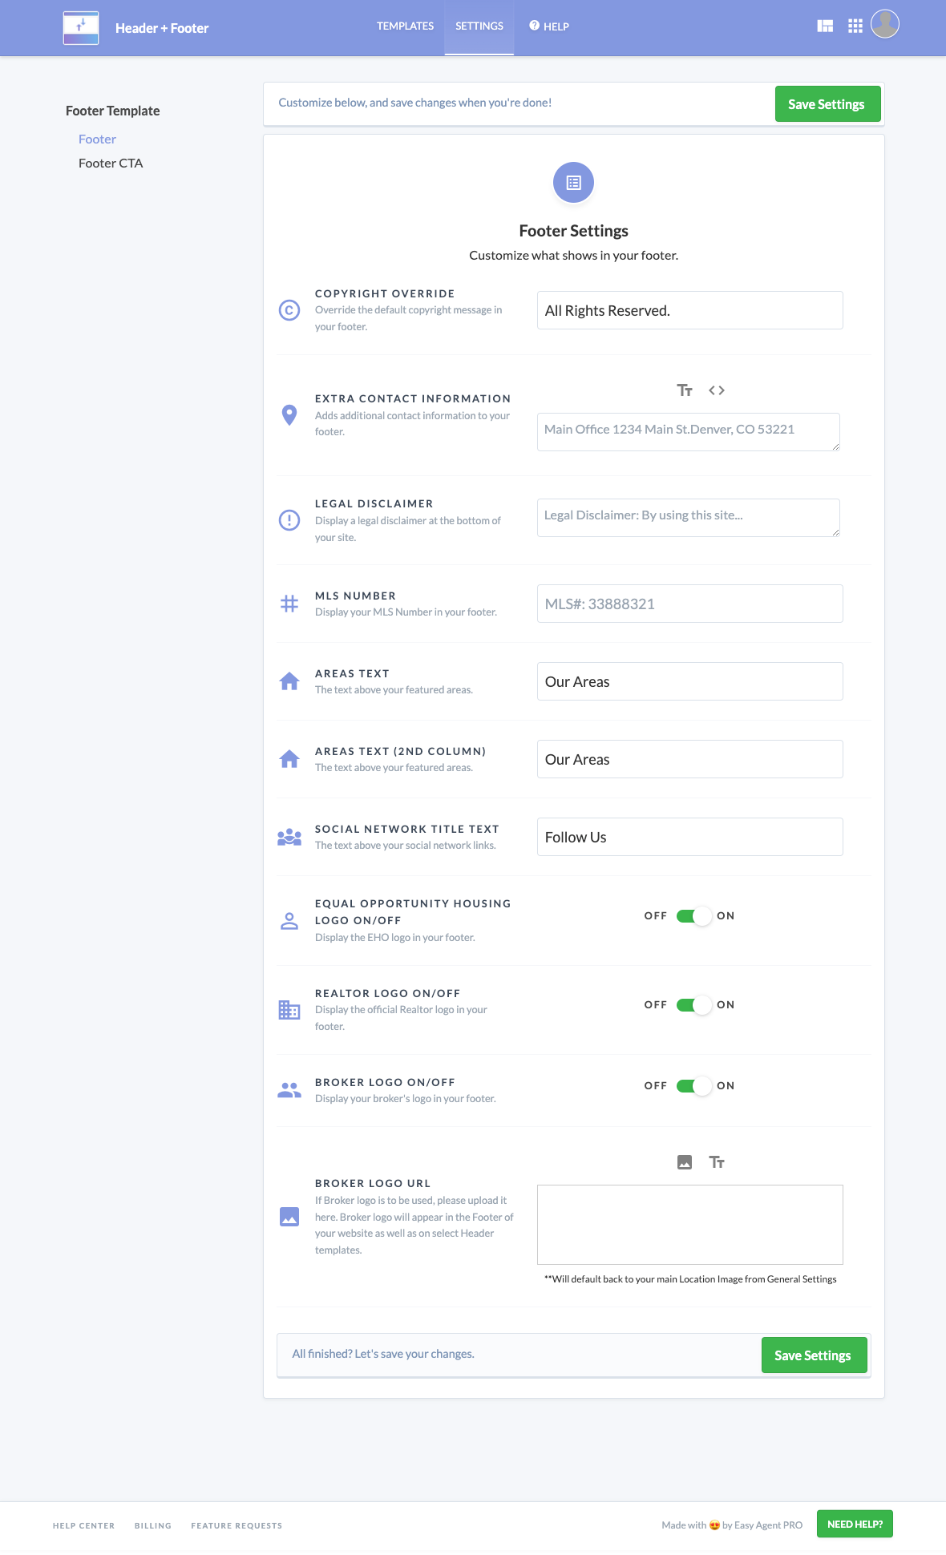Click the Legal Disclaimer exclamation icon
Screen dimensions: 946x1555
point(289,520)
